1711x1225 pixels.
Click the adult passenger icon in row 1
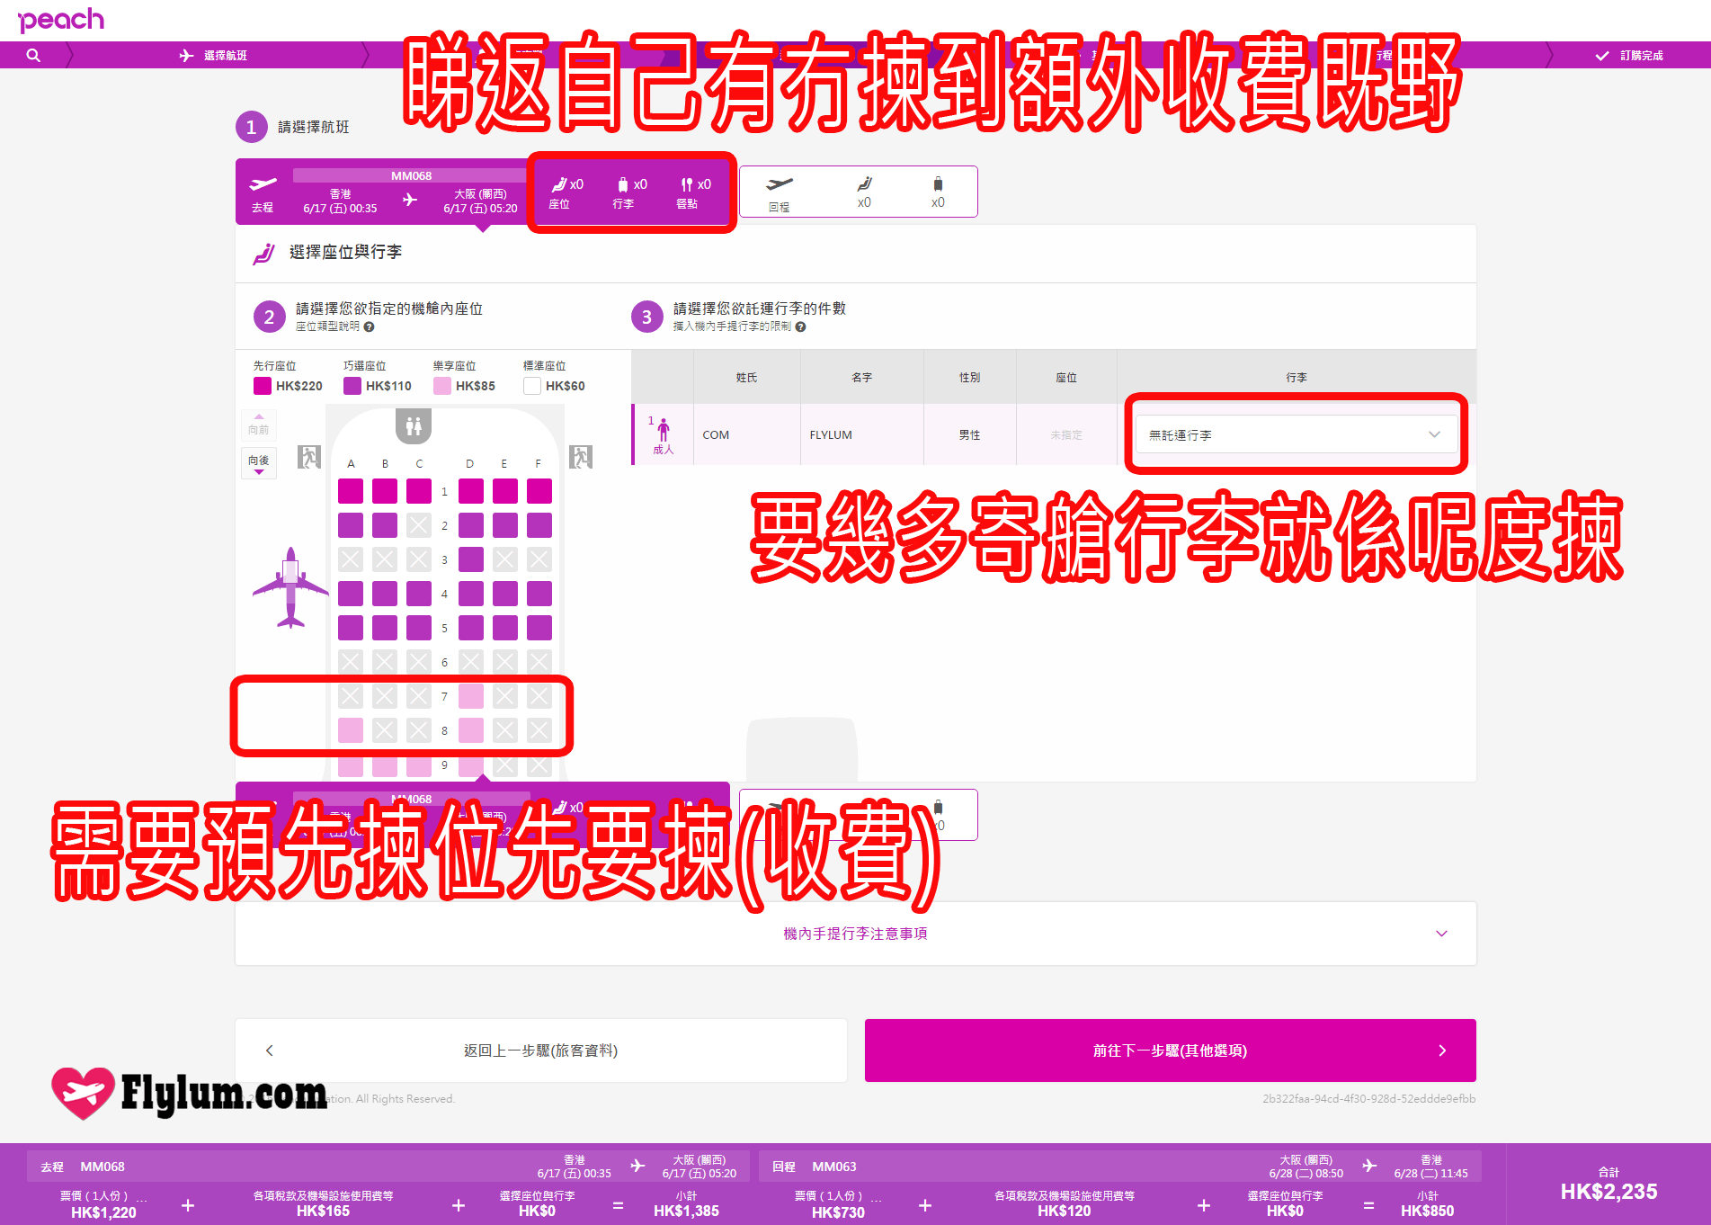pos(664,430)
